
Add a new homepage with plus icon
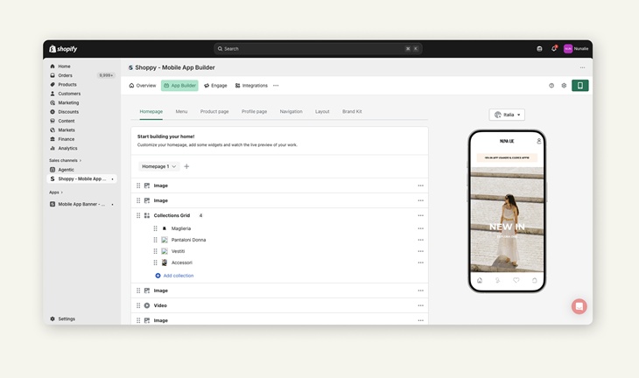point(186,166)
